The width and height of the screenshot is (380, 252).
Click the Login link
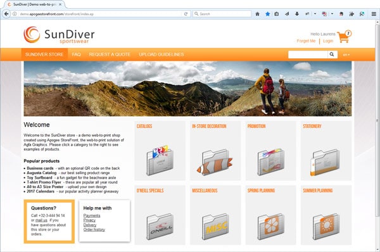[x=328, y=41]
